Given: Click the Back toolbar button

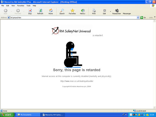Looking at the screenshot, I should (5, 12).
